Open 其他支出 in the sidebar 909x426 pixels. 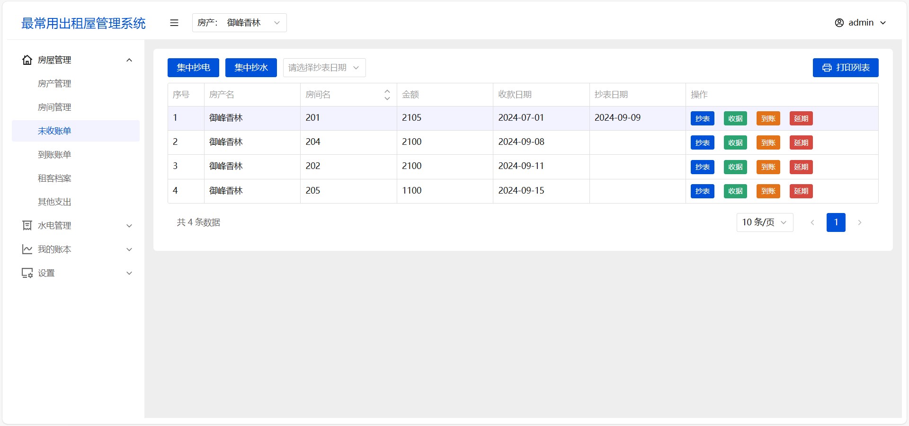76,202
